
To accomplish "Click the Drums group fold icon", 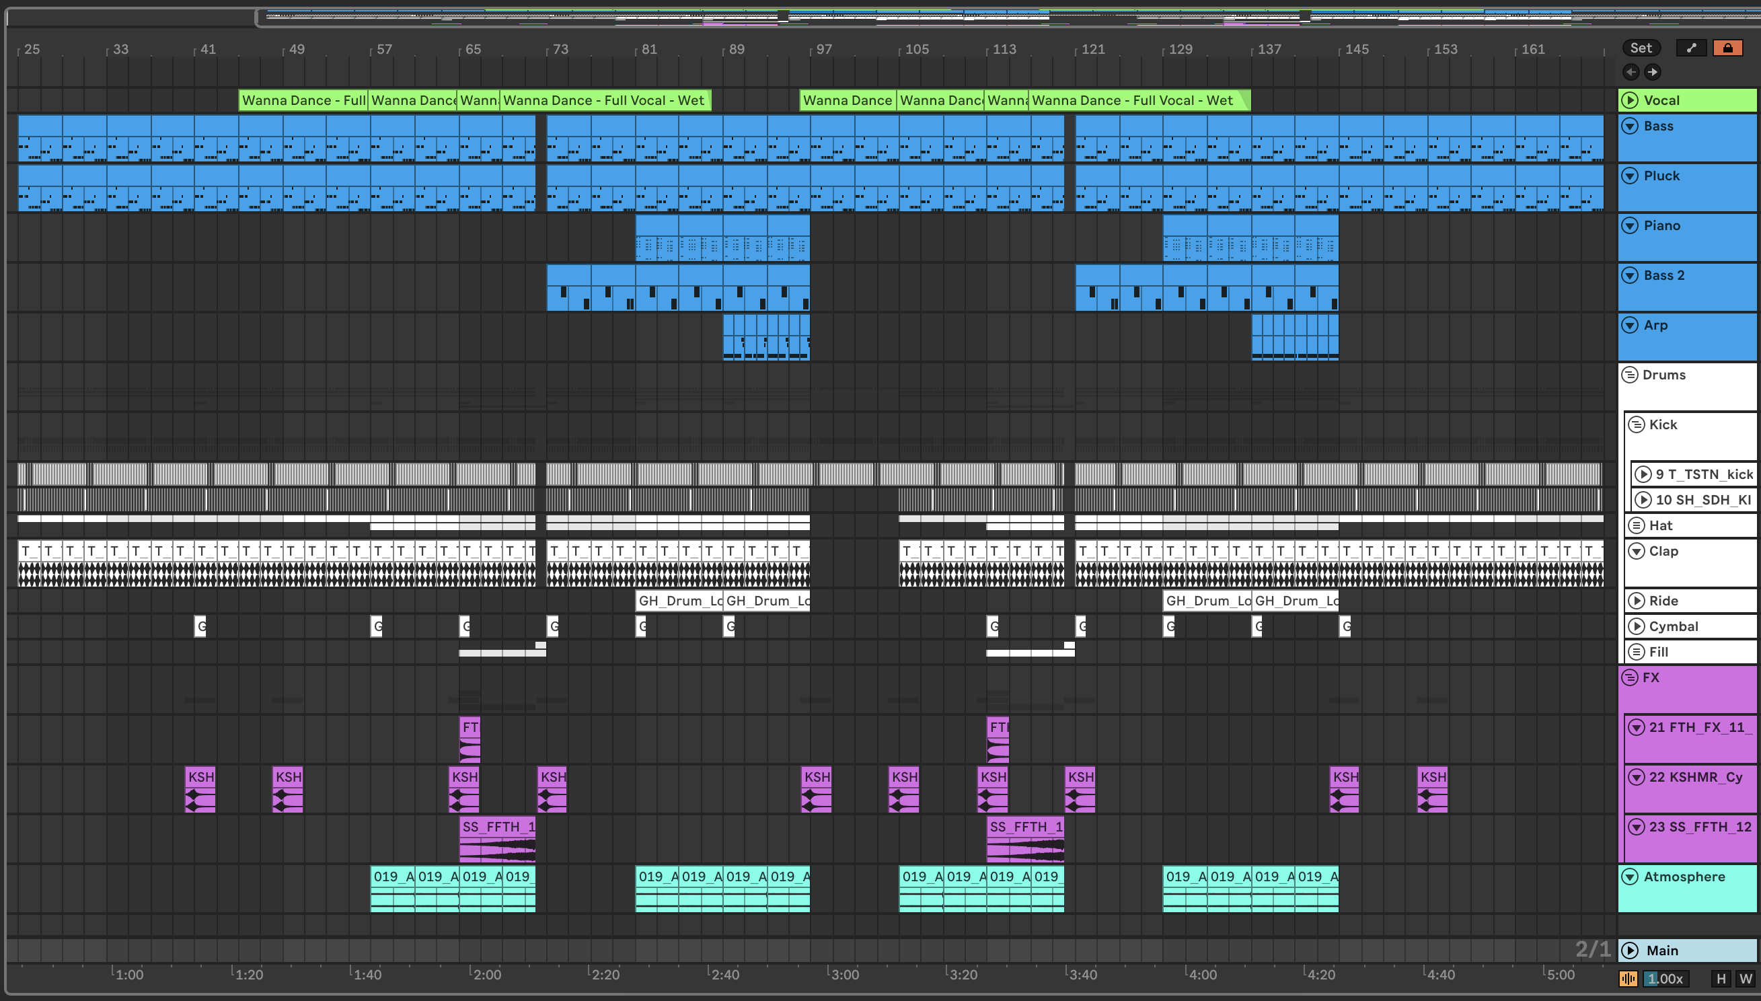I will click(x=1630, y=375).
